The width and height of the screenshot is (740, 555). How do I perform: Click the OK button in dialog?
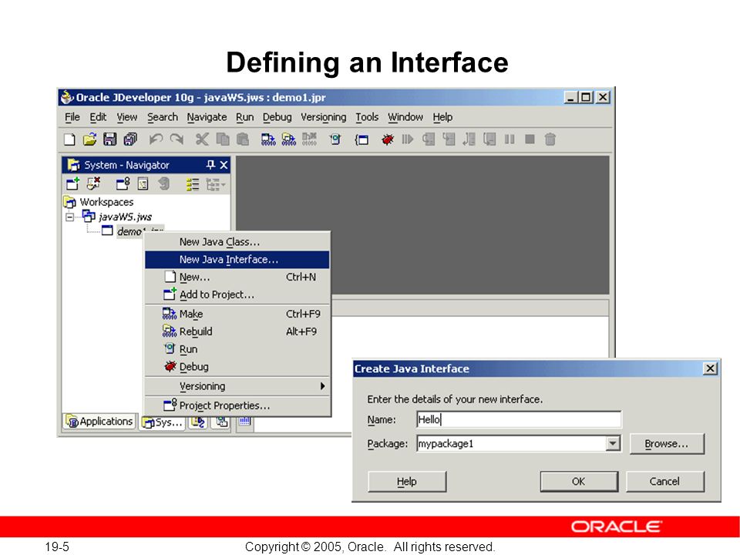[579, 481]
